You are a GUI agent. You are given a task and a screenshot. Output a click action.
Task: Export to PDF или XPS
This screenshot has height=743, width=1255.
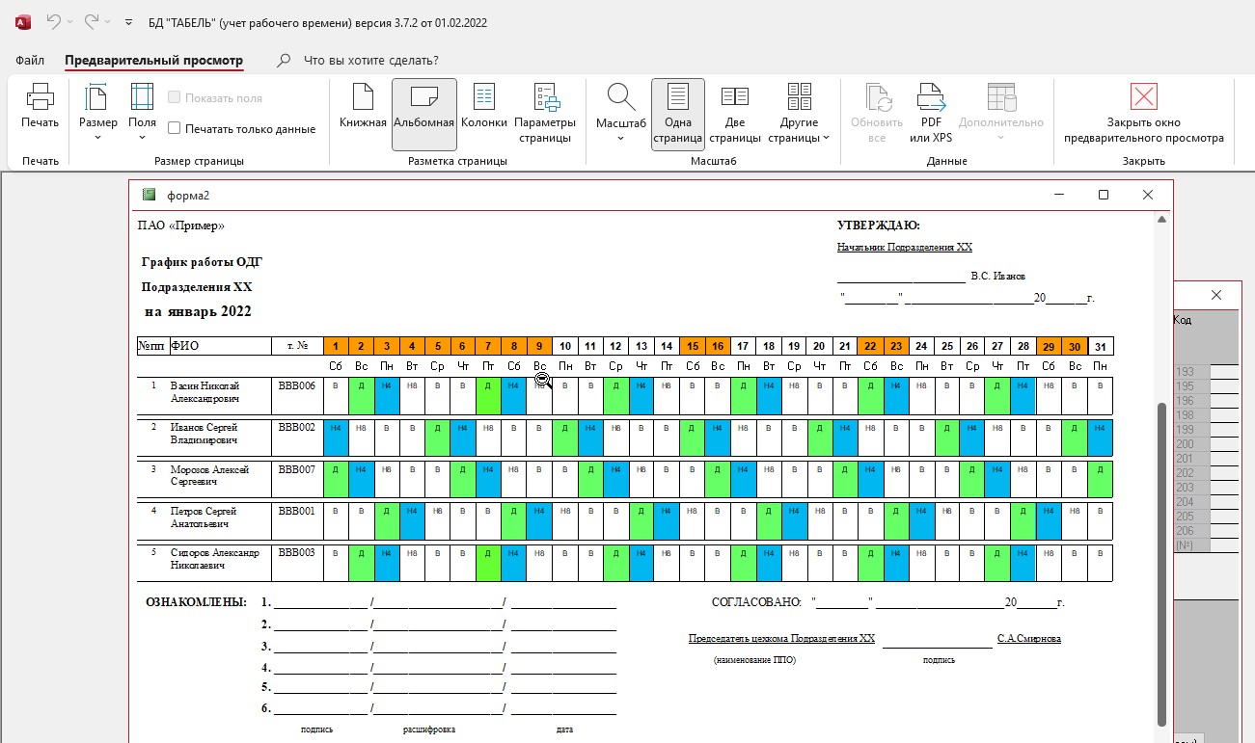[931, 113]
